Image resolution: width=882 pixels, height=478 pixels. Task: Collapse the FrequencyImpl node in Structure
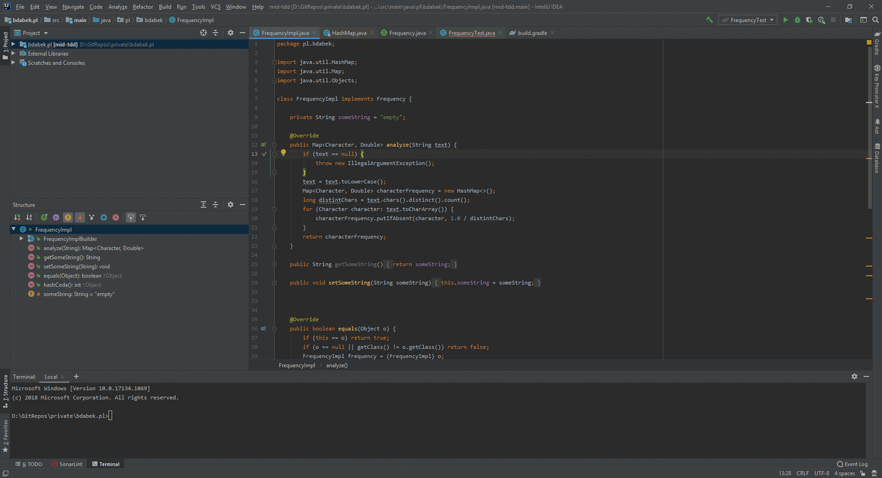14,229
